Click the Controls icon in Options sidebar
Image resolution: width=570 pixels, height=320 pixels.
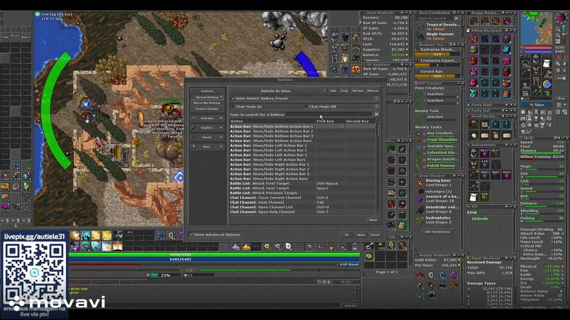pyautogui.click(x=194, y=91)
